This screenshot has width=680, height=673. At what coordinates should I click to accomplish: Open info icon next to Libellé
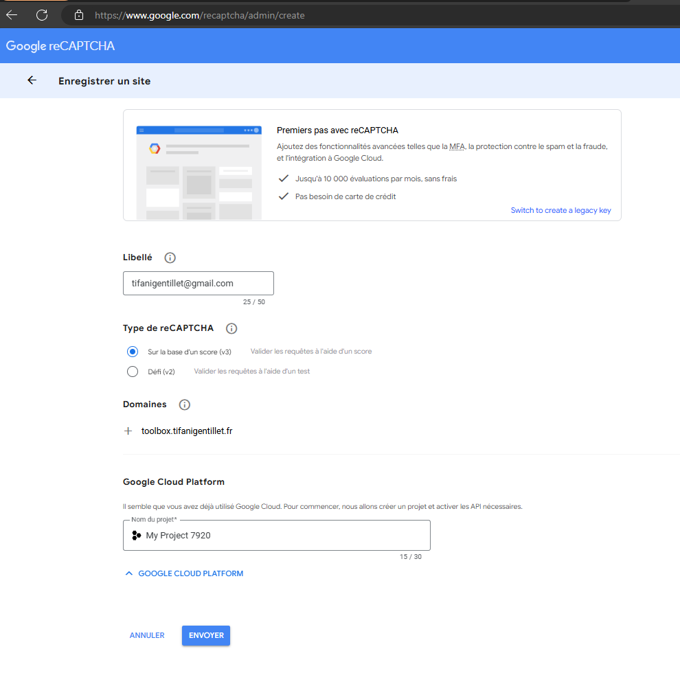[170, 258]
